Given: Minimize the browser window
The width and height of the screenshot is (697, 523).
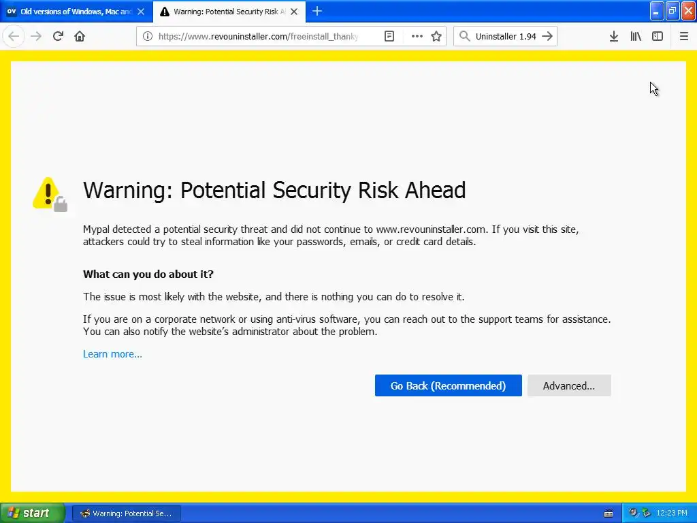Looking at the screenshot, I should click(x=657, y=11).
